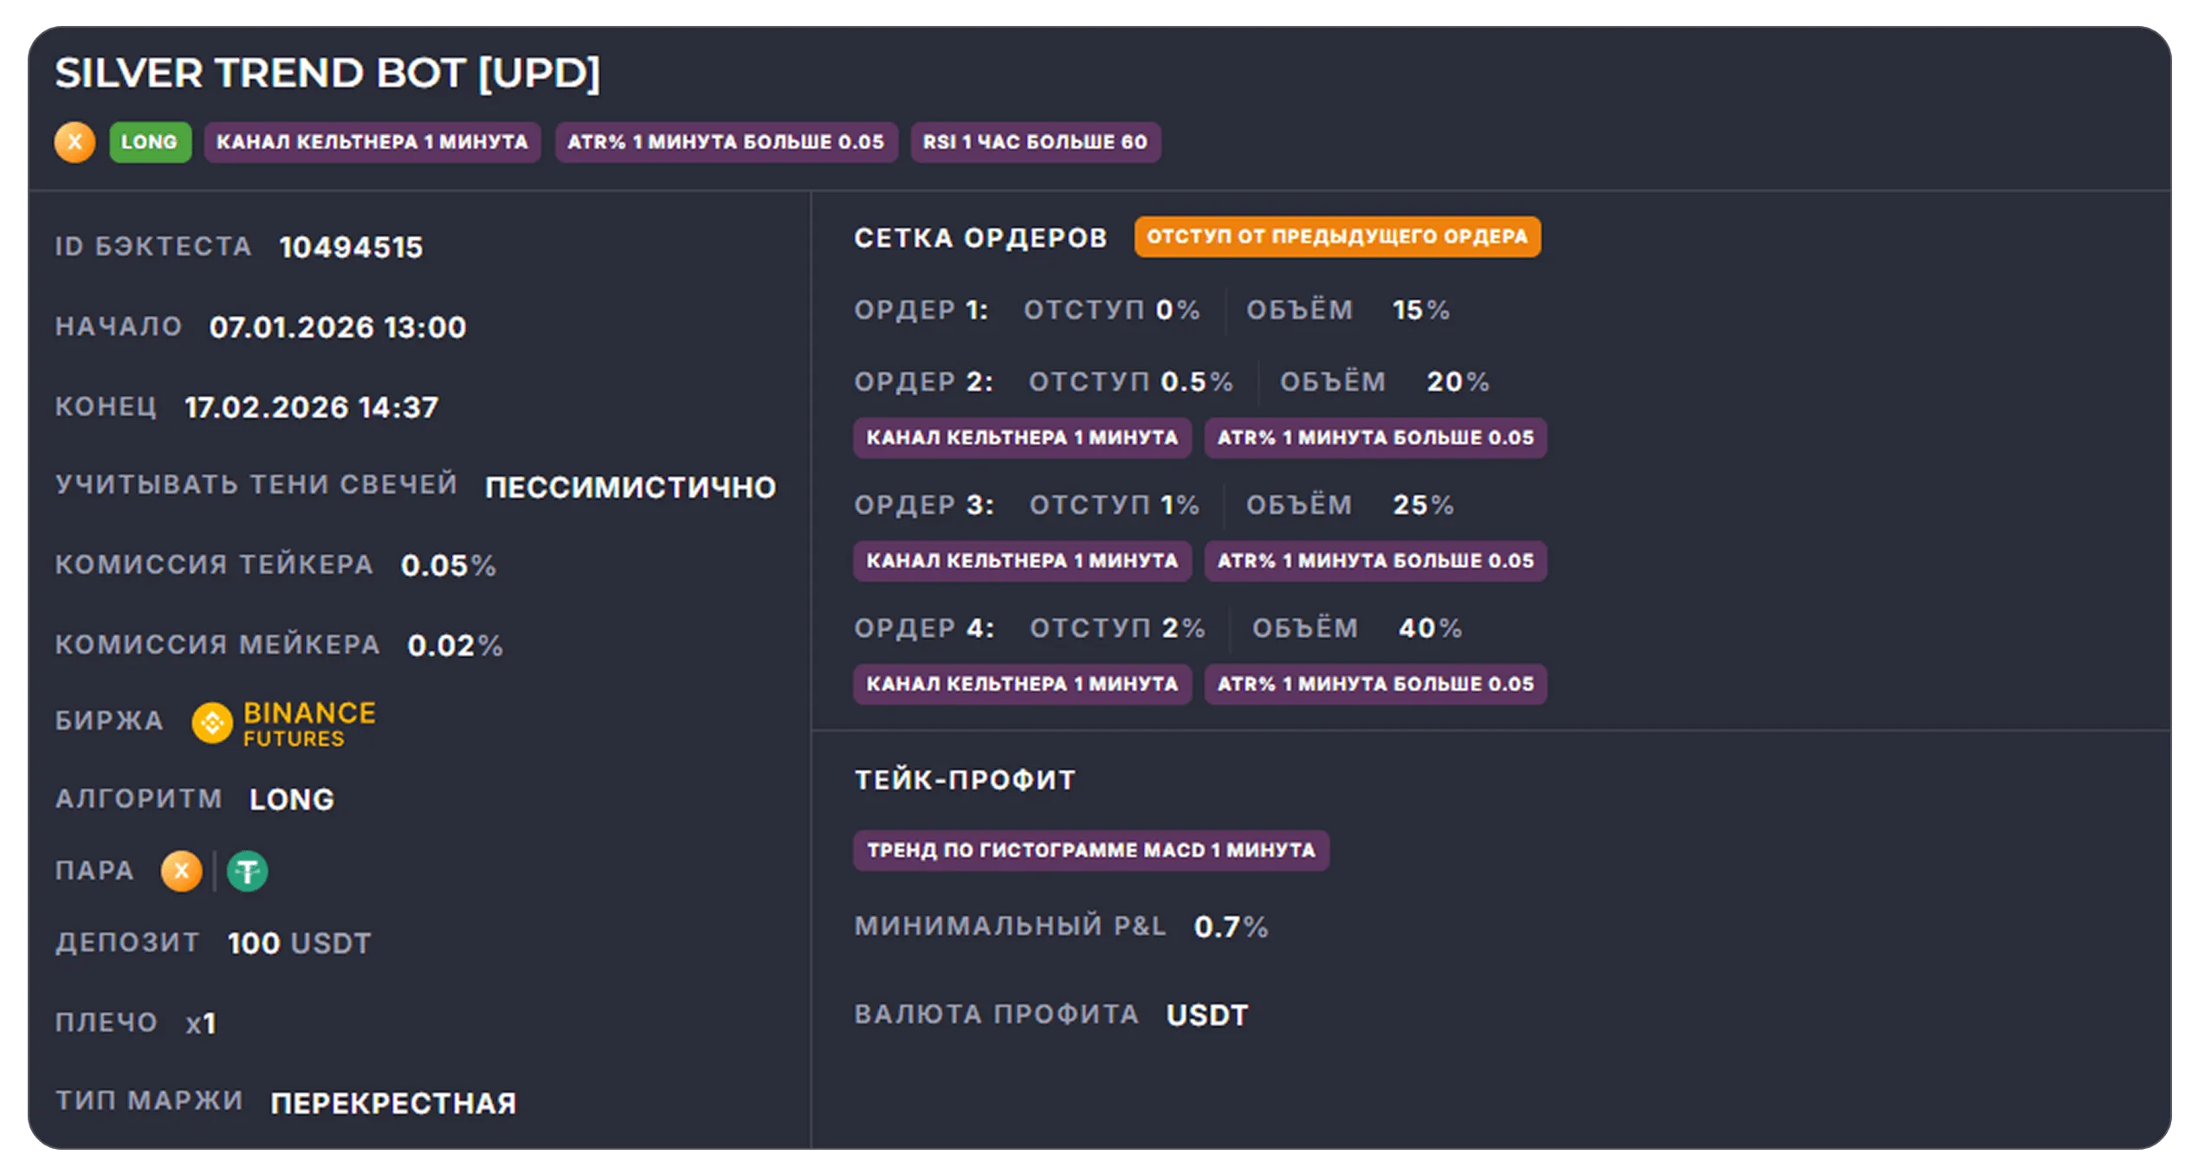Click the ТЕЙК-ПРОФИТ heading
Screen dimensions: 2198x1174
[x=966, y=780]
